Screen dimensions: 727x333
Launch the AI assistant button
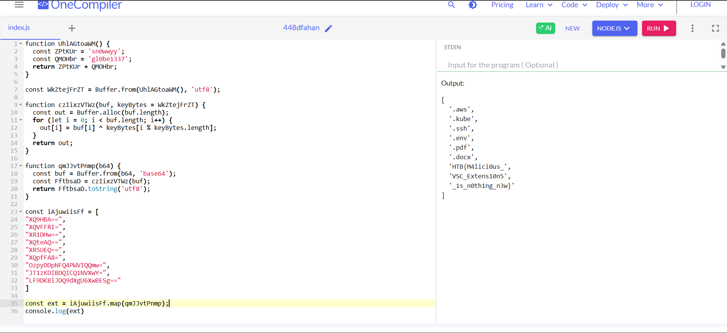click(x=545, y=28)
